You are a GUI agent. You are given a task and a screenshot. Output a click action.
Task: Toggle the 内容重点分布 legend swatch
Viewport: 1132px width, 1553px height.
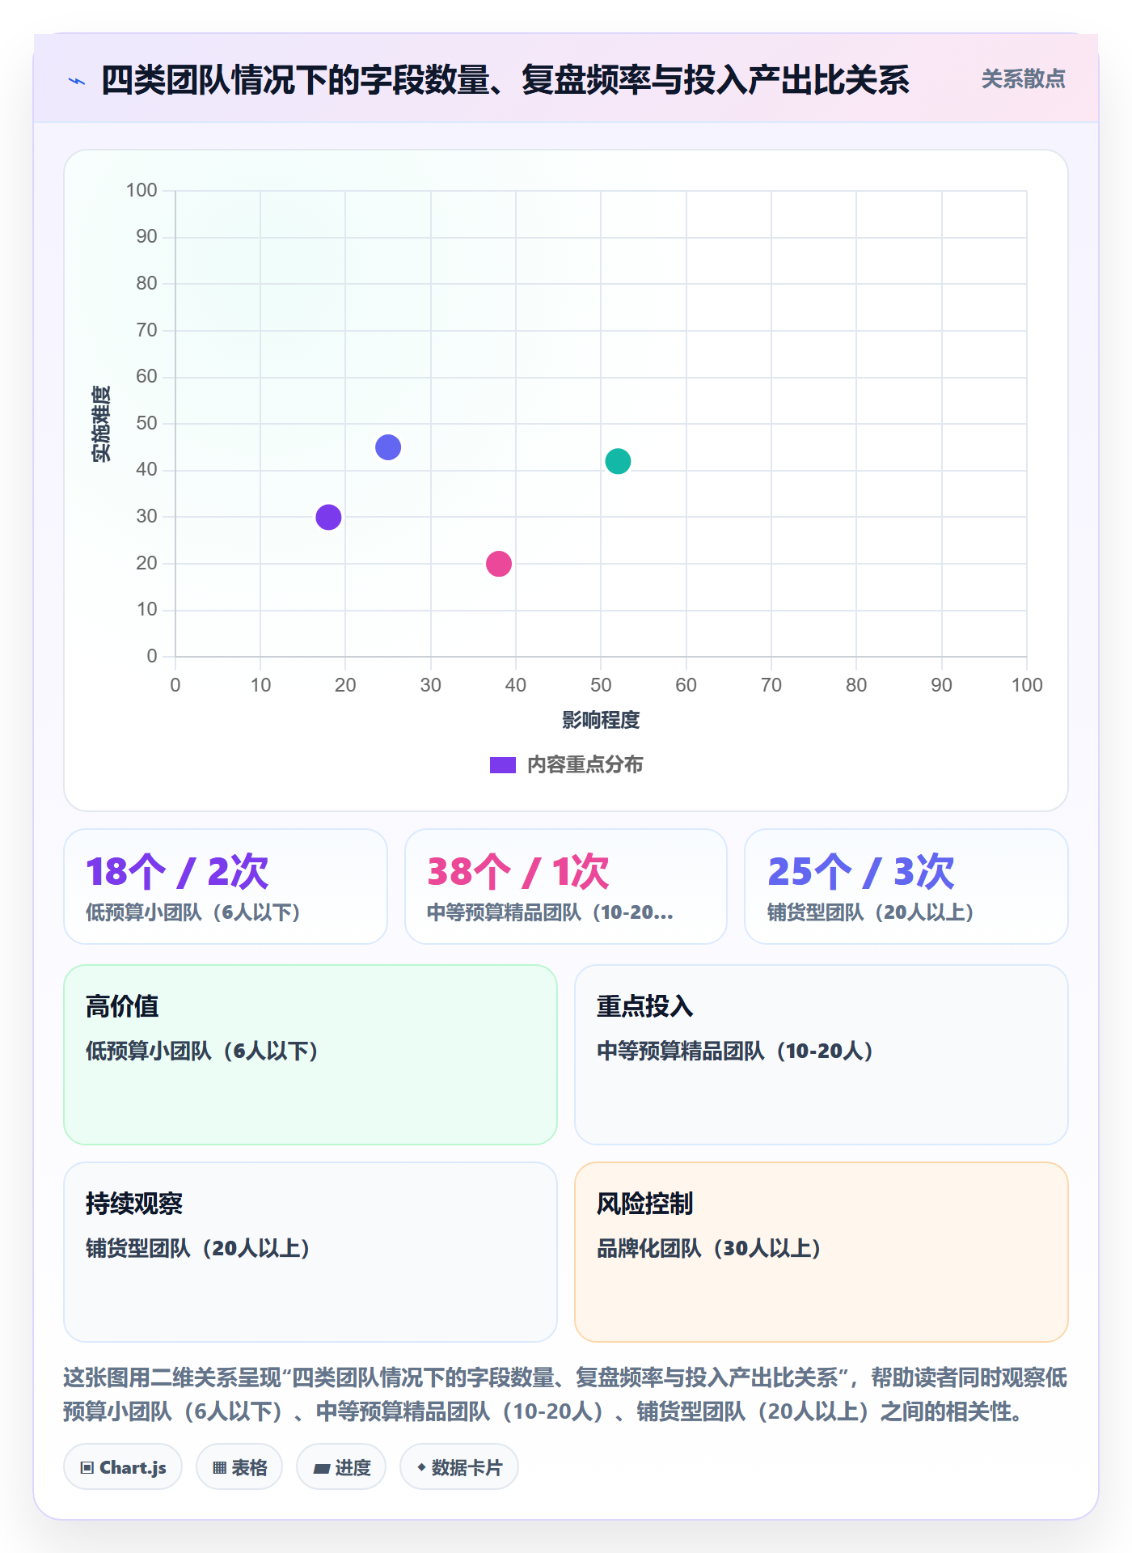pyautogui.click(x=503, y=765)
